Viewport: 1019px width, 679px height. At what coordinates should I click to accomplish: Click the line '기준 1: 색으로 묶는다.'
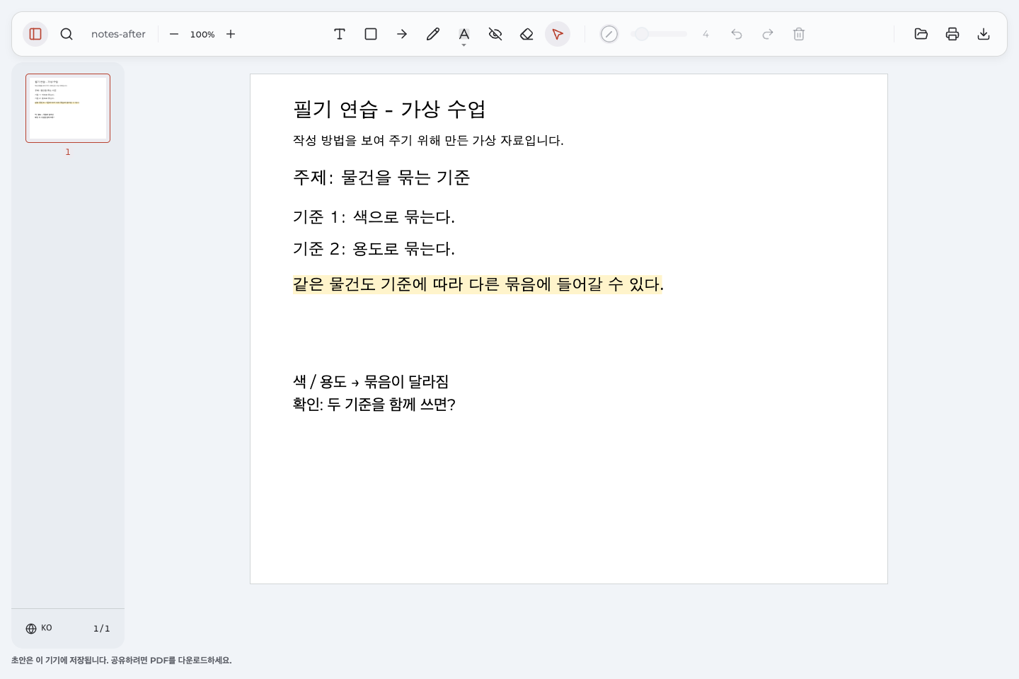[x=374, y=217]
